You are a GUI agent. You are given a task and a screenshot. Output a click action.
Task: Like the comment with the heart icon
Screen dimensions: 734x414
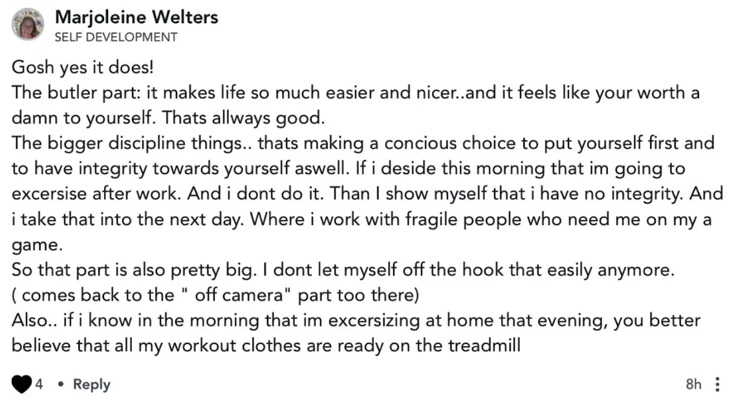click(21, 384)
